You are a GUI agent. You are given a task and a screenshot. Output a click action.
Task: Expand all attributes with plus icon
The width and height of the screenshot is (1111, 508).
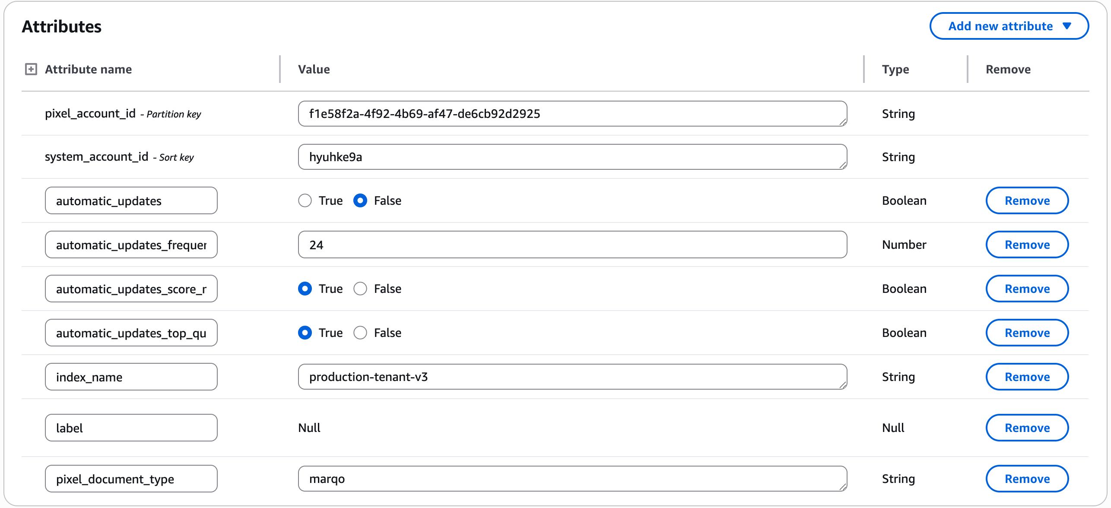tap(31, 69)
